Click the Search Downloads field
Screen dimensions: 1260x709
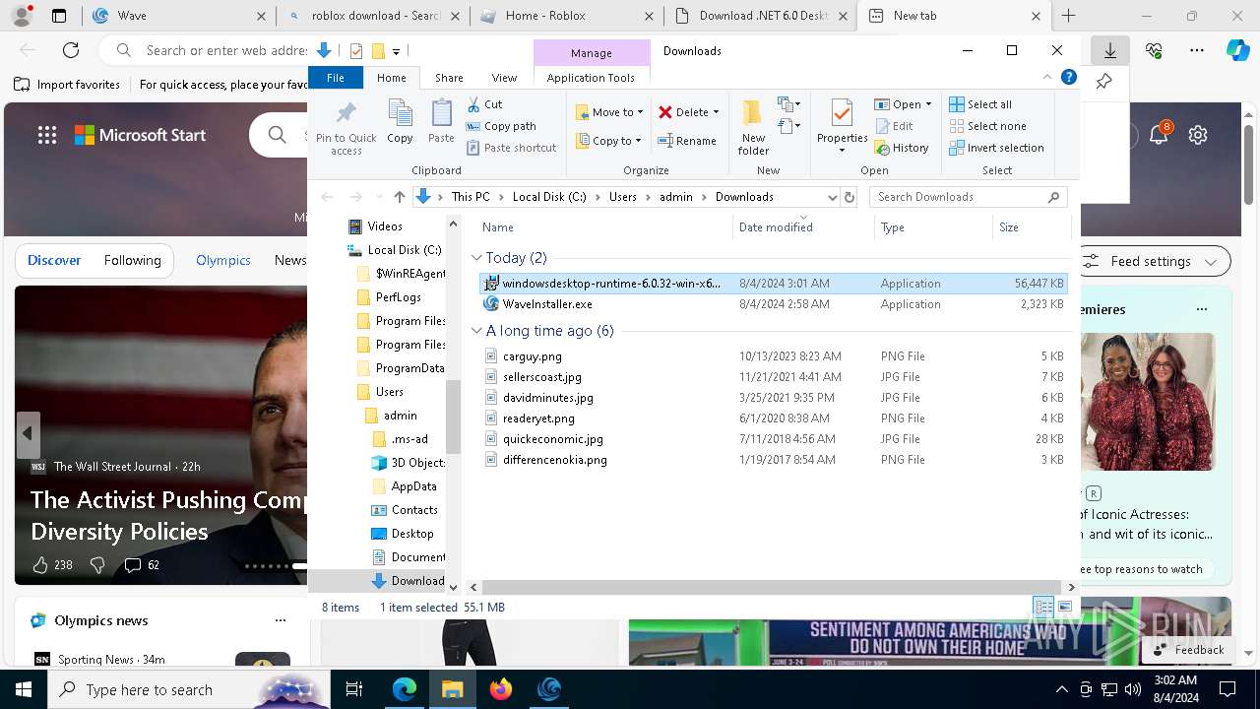pos(969,197)
